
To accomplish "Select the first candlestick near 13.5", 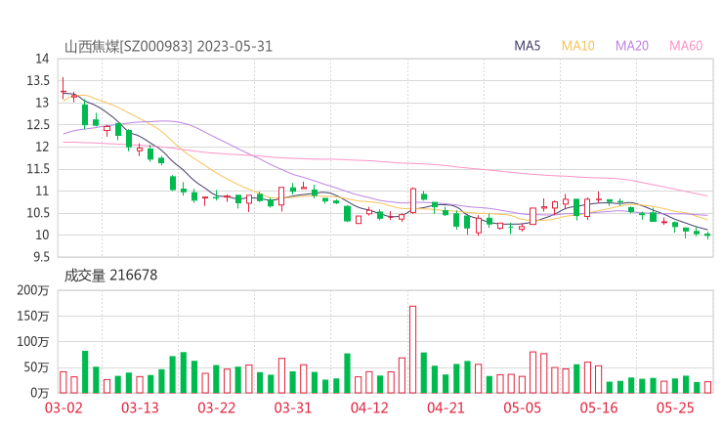I will pos(64,88).
